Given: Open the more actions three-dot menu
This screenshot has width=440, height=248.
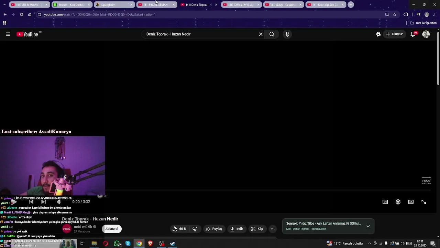Looking at the screenshot, I should pyautogui.click(x=273, y=229).
